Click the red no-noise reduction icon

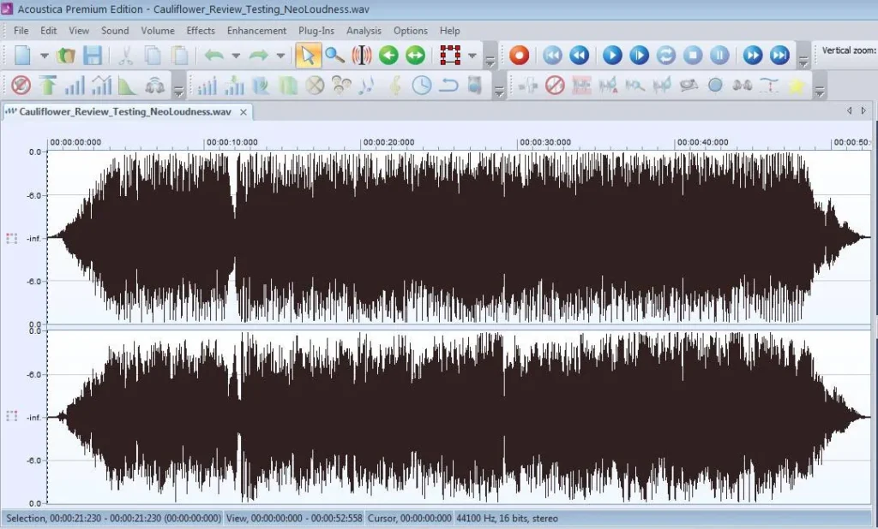coord(555,86)
